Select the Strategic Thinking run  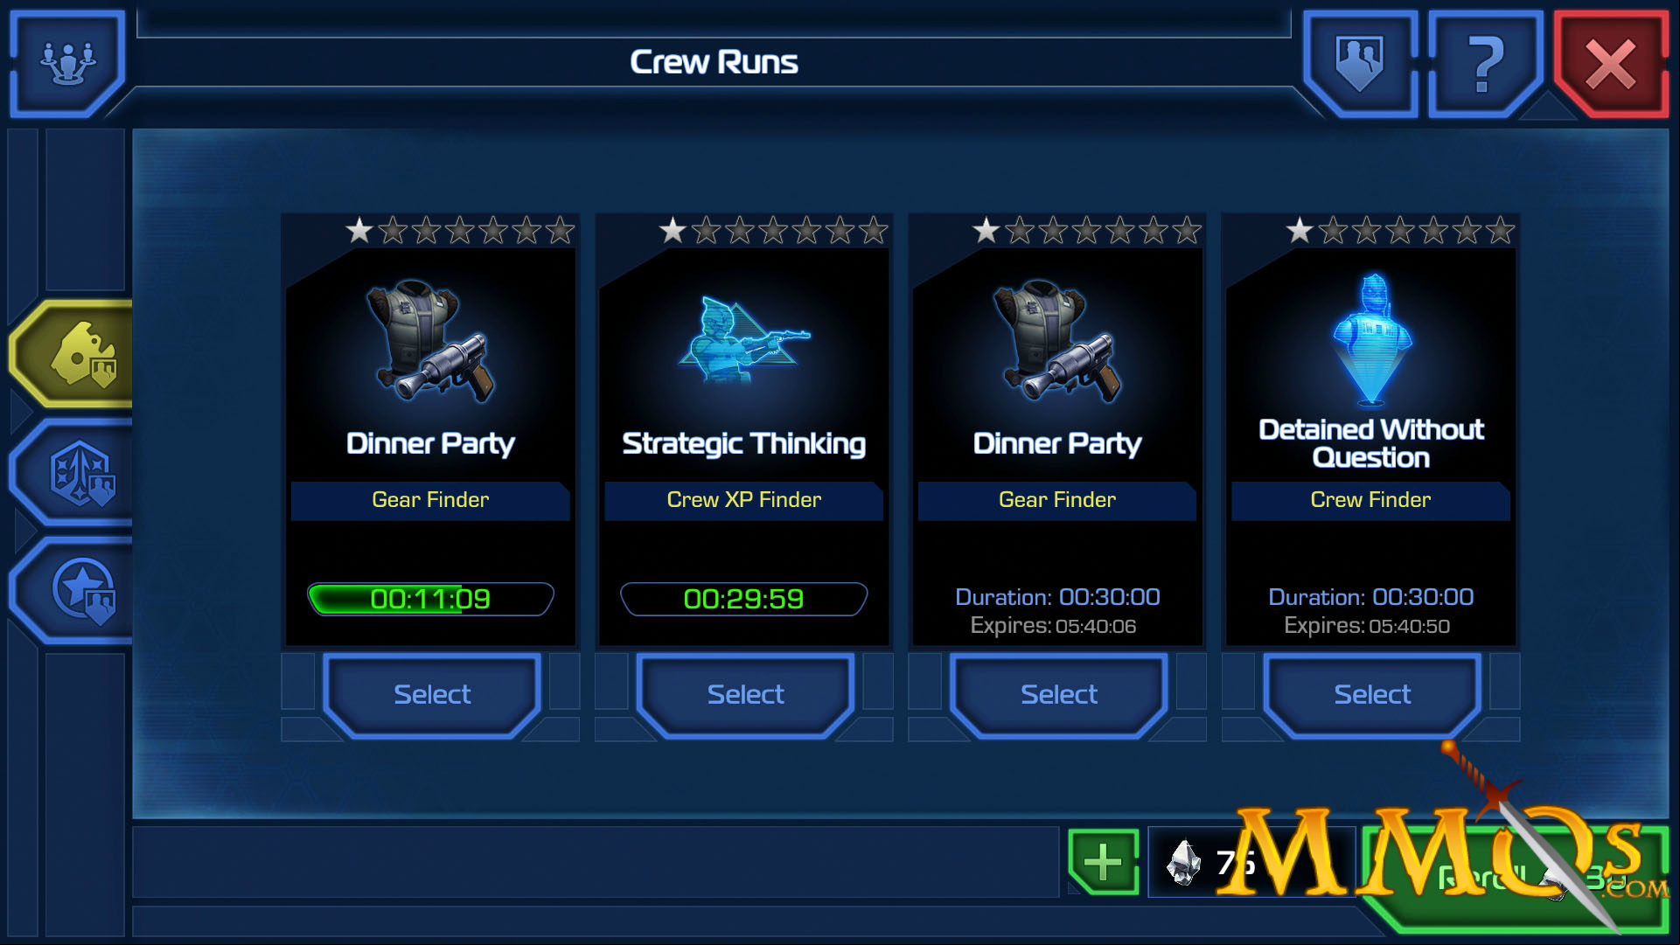pyautogui.click(x=745, y=695)
